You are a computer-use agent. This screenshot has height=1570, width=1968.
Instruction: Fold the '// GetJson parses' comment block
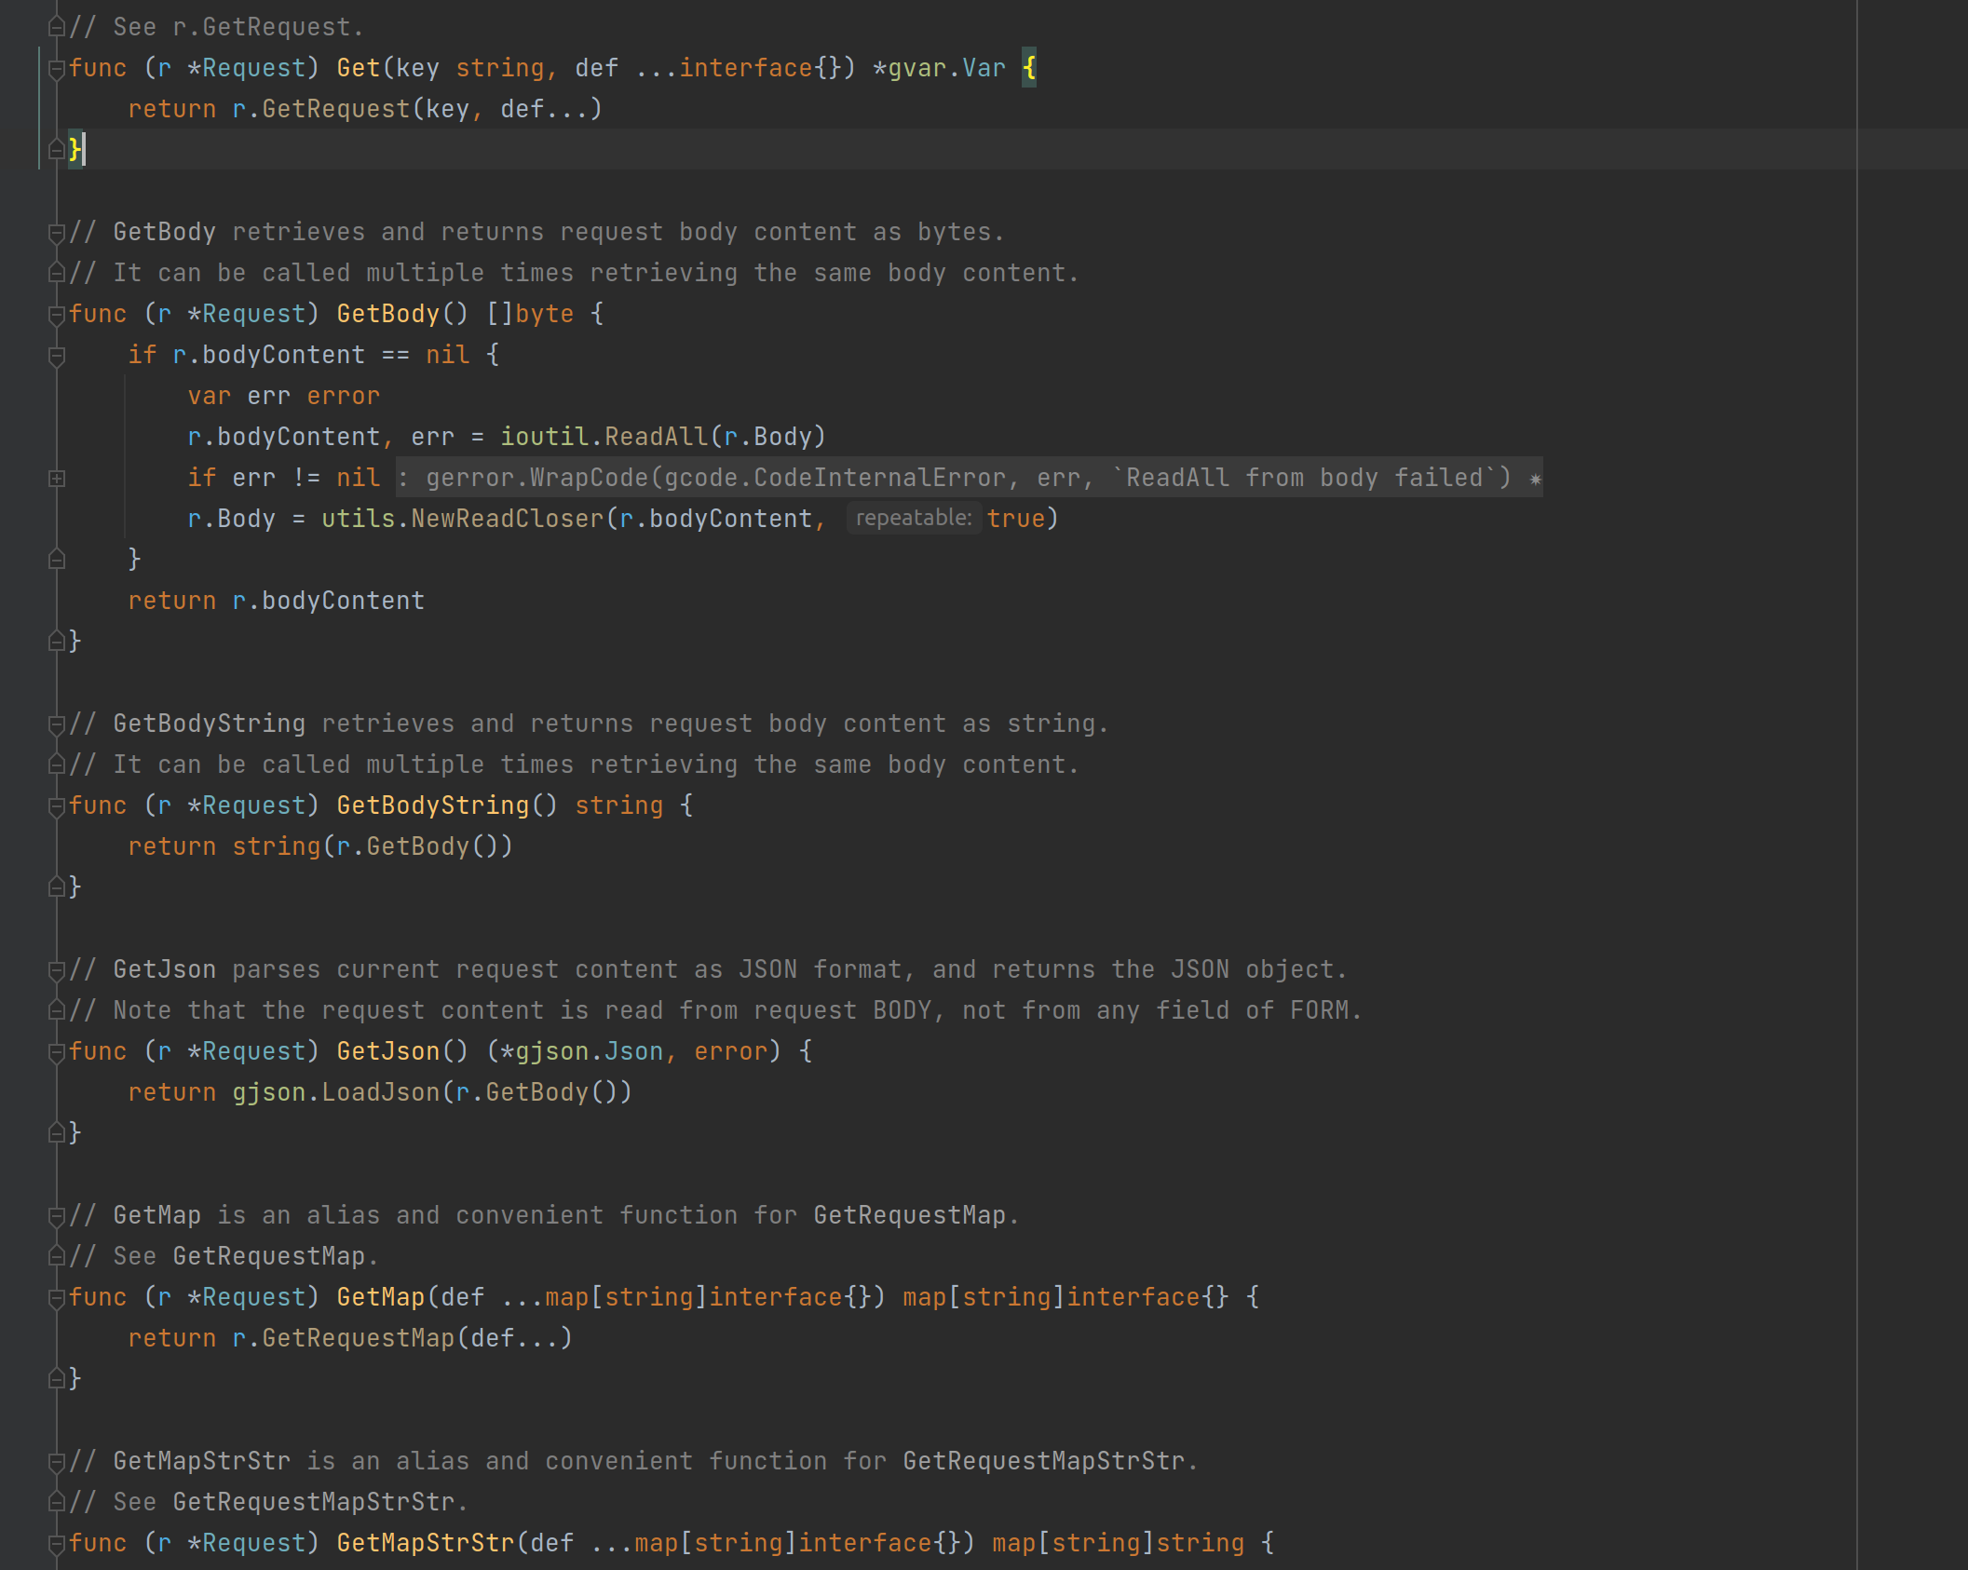tap(56, 970)
